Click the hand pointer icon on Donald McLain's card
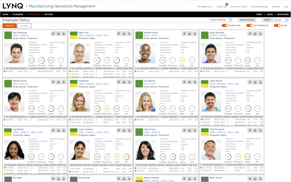 tap(195, 34)
